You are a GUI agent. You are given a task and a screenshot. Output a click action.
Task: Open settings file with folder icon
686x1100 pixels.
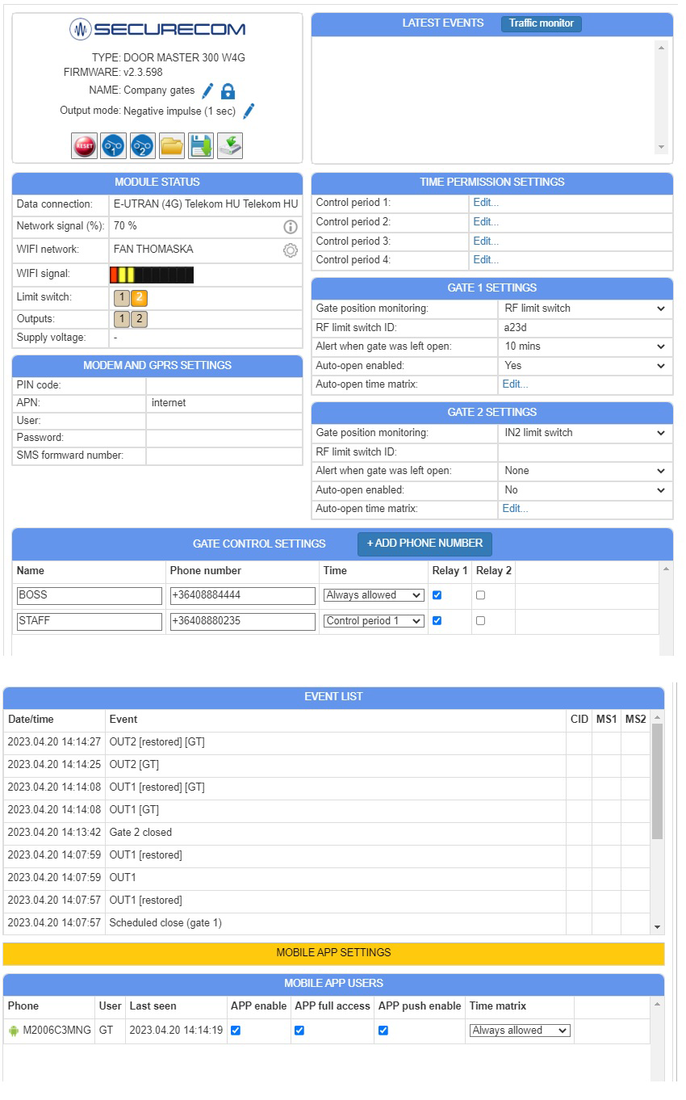(x=172, y=145)
